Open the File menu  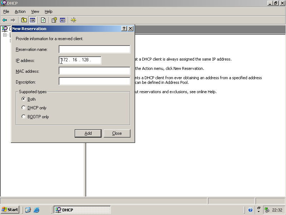tap(6, 12)
